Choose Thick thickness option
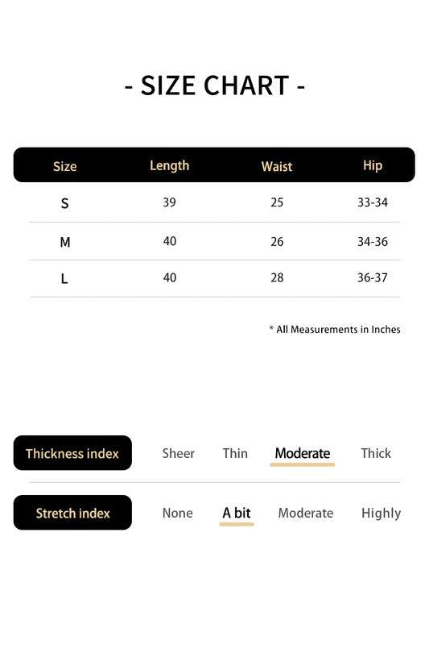This screenshot has width=429, height=645. (376, 453)
